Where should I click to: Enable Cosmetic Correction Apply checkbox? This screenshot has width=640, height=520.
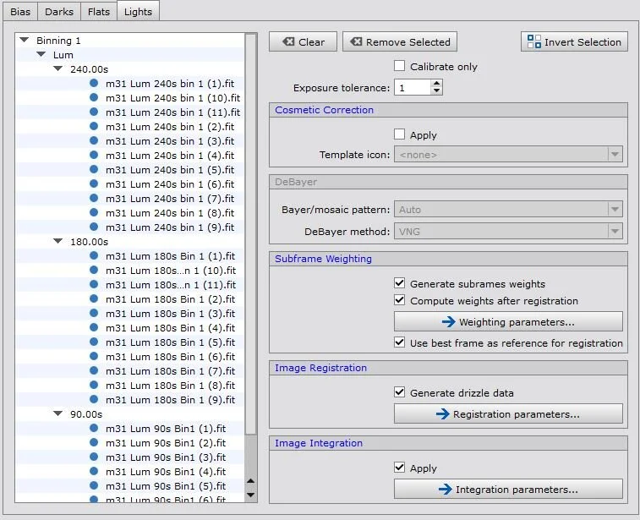[400, 134]
